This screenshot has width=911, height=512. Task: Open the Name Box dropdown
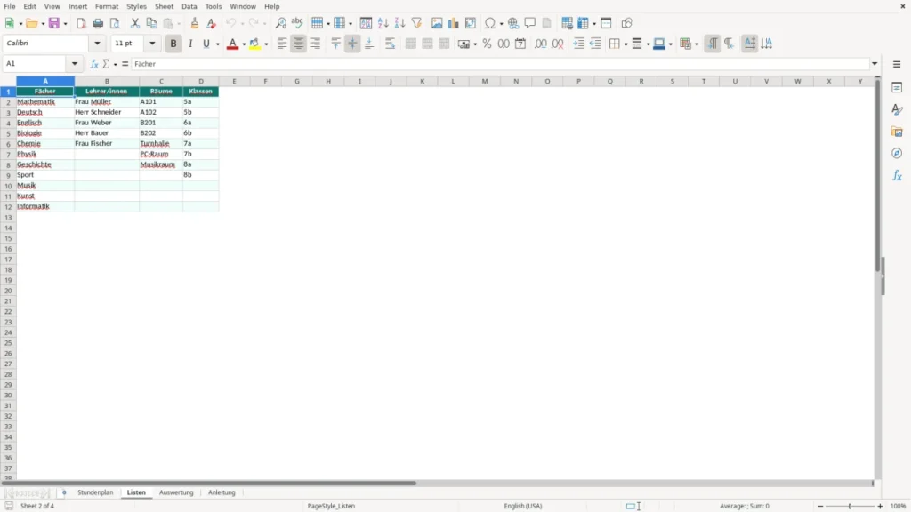75,64
